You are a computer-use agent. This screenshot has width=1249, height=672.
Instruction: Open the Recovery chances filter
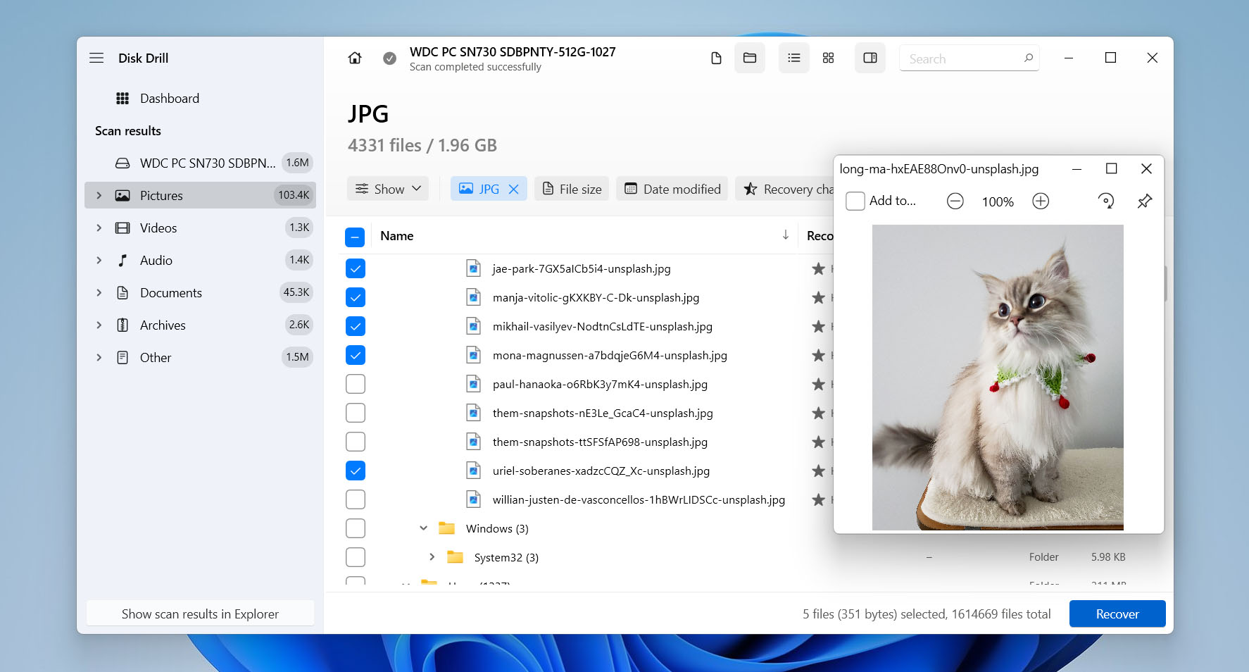[784, 189]
